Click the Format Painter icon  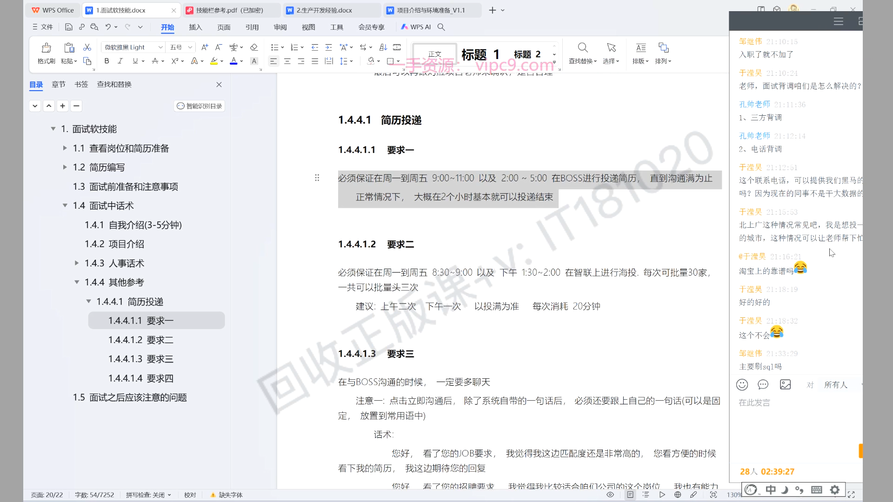[46, 48]
